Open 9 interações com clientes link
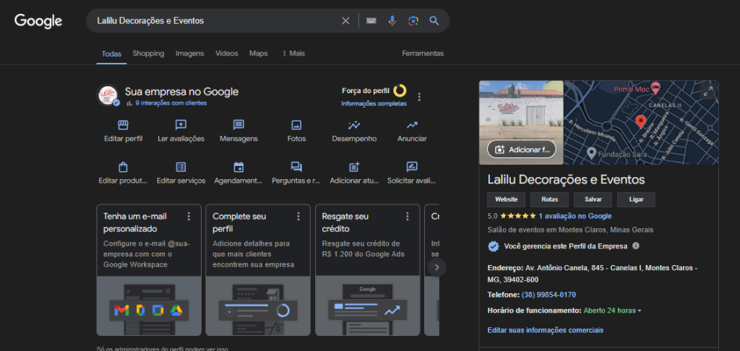Image resolution: width=740 pixels, height=351 pixels. (171, 103)
